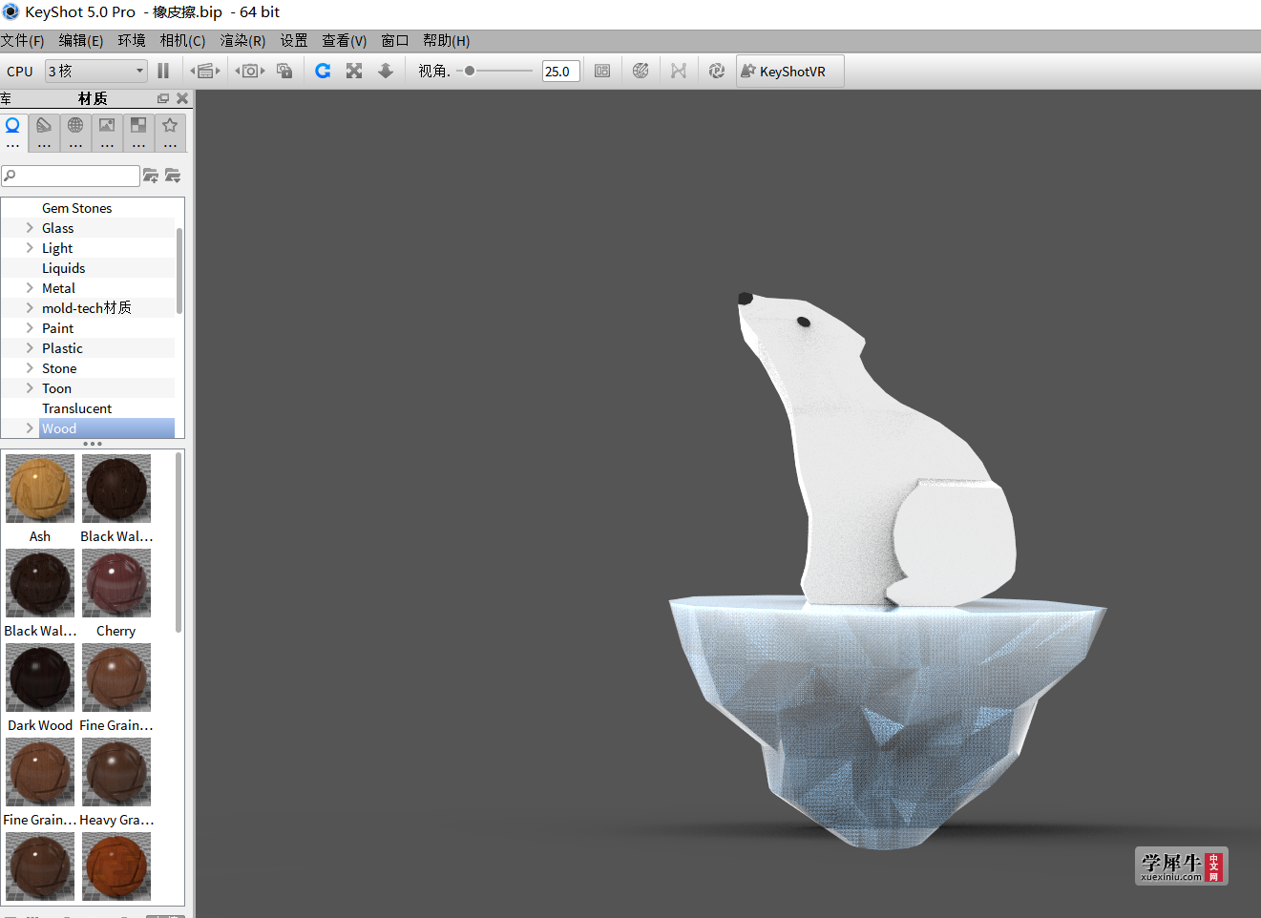The image size is (1261, 918).
Task: Open the 文件(F) menu
Action: (22, 40)
